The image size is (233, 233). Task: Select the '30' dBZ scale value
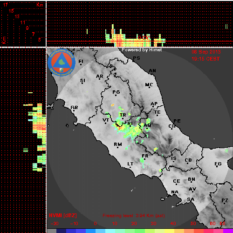(x=153, y=224)
